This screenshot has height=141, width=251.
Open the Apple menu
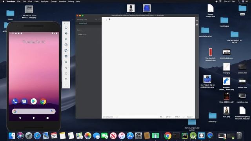(4, 2)
